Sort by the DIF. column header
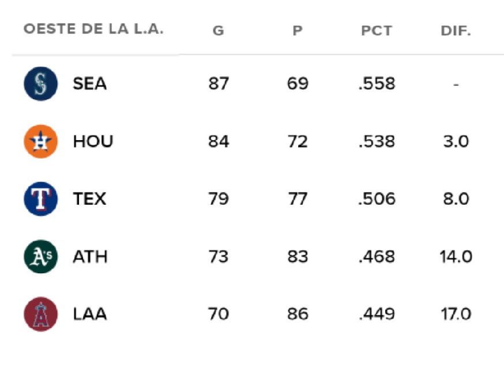Image resolution: width=504 pixels, height=365 pixels. pyautogui.click(x=456, y=31)
